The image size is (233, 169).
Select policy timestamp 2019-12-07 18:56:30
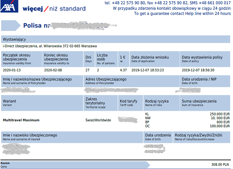tap(198, 70)
